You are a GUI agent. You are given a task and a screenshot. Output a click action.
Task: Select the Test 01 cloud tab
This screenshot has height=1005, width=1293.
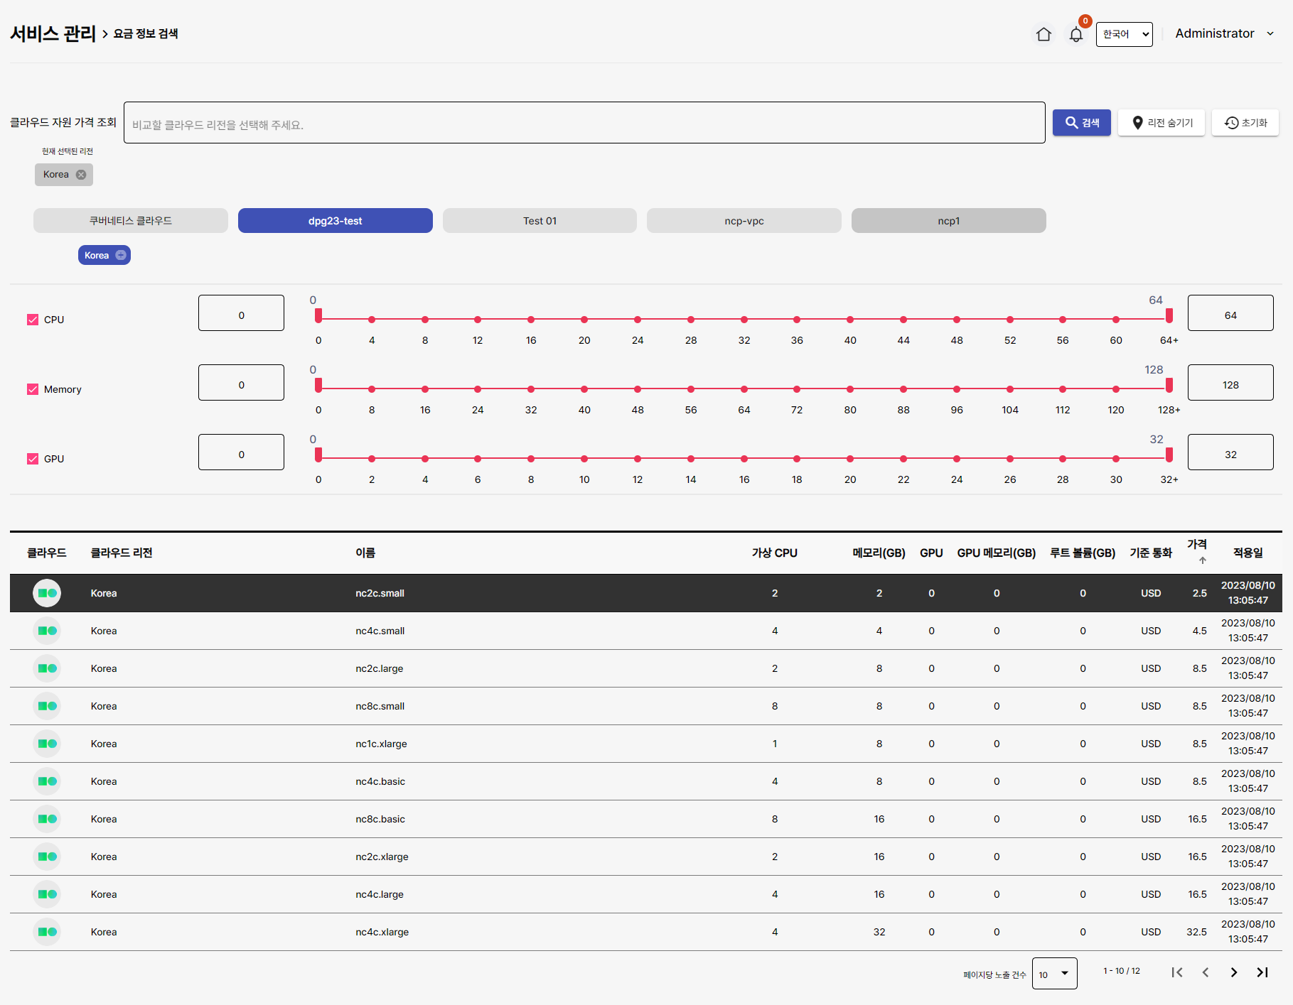click(x=540, y=221)
